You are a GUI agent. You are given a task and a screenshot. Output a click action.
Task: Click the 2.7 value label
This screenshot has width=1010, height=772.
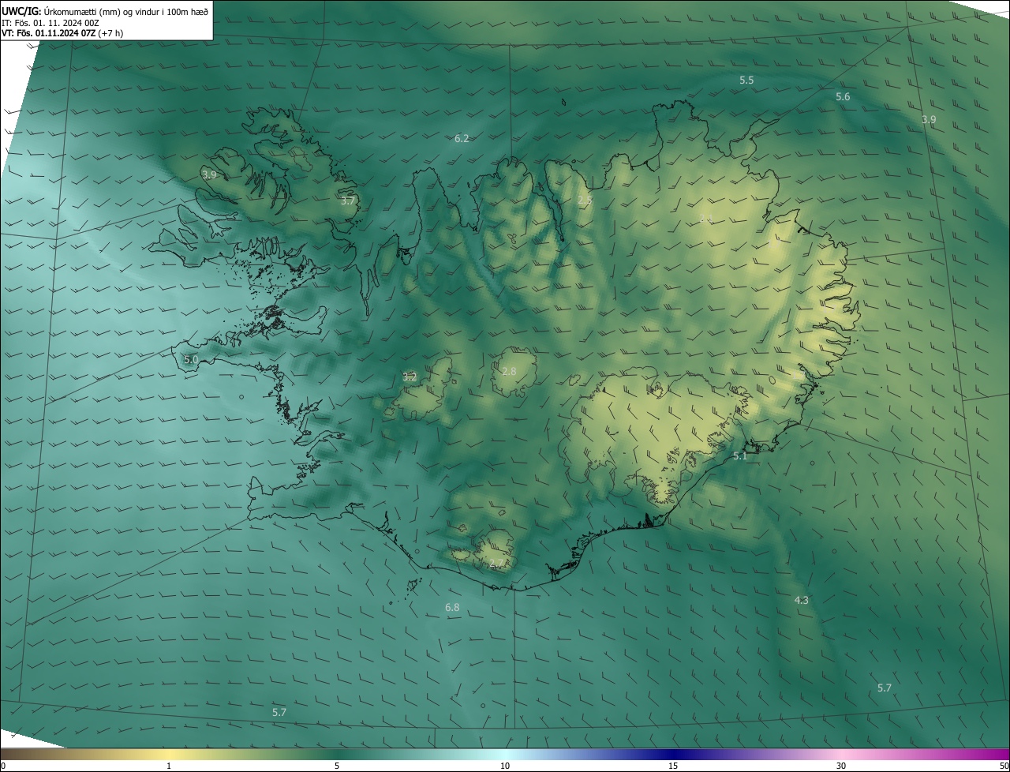coord(496,564)
